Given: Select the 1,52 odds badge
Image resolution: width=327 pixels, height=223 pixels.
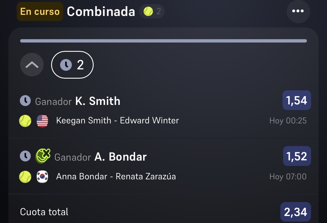Looking at the screenshot, I should coord(297,156).
